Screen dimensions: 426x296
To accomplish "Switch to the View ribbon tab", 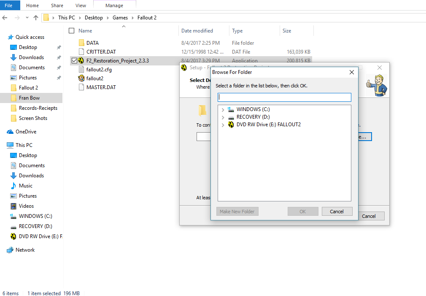I will [81, 5].
